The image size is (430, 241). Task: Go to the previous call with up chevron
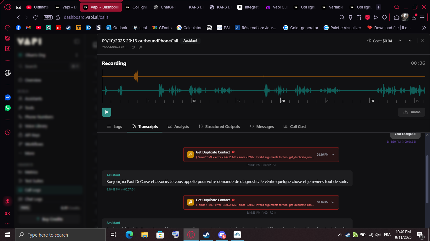(400, 41)
